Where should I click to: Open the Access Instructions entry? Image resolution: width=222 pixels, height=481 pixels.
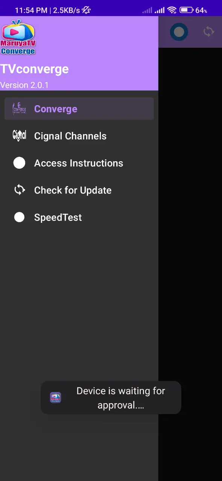[79, 163]
